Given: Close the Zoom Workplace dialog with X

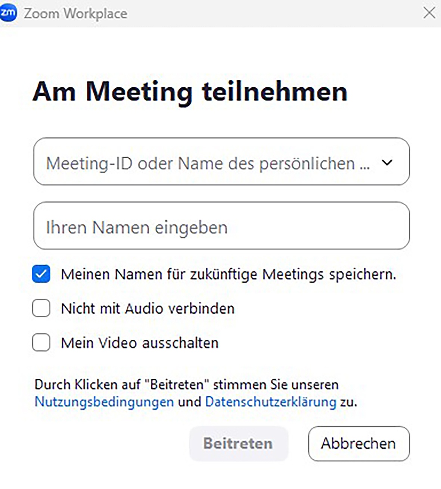Looking at the screenshot, I should (x=429, y=13).
